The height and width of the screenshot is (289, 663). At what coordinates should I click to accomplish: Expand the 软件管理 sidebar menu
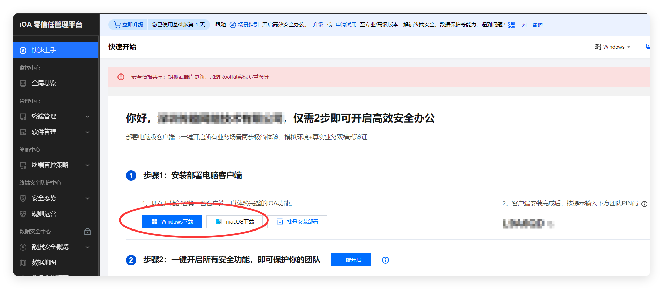pyautogui.click(x=87, y=132)
